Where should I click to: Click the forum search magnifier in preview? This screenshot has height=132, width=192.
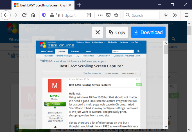pyautogui.click(x=139, y=51)
